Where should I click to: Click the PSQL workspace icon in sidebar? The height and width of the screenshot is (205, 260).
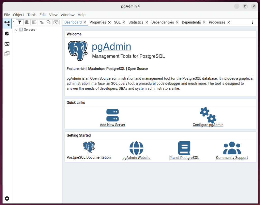tap(7, 44)
